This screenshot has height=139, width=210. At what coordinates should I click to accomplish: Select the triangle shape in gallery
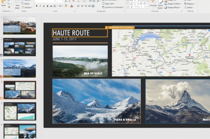132,4
